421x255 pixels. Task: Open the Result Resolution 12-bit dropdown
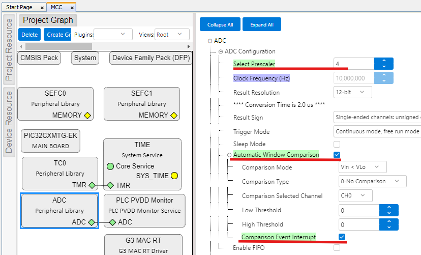pos(353,92)
